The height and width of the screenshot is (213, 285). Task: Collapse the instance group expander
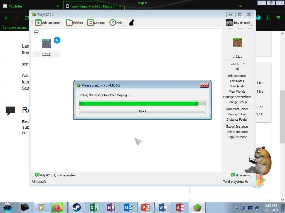click(36, 32)
